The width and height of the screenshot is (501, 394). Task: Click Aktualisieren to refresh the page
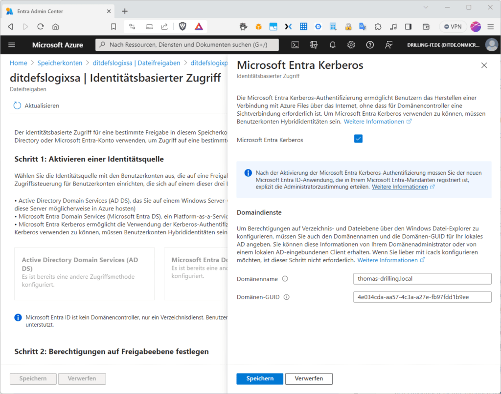pyautogui.click(x=36, y=105)
